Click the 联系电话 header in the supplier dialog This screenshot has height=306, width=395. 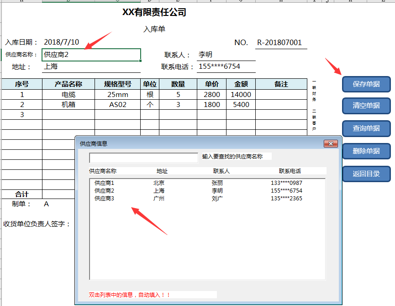point(290,171)
